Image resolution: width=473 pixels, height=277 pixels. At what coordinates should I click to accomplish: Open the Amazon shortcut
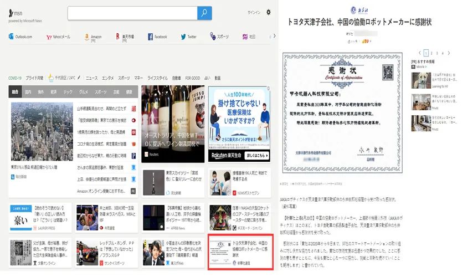click(94, 37)
